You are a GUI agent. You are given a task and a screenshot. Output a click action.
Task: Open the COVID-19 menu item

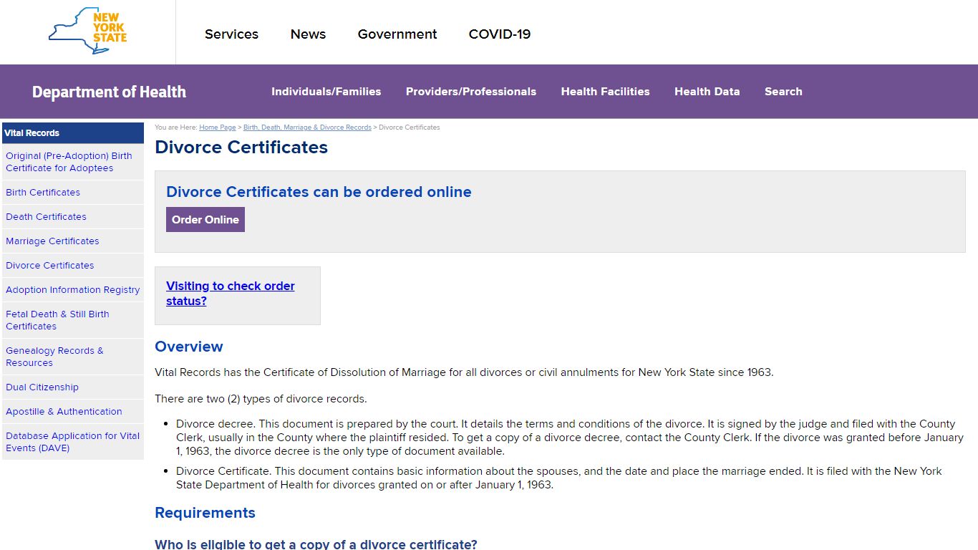point(500,34)
